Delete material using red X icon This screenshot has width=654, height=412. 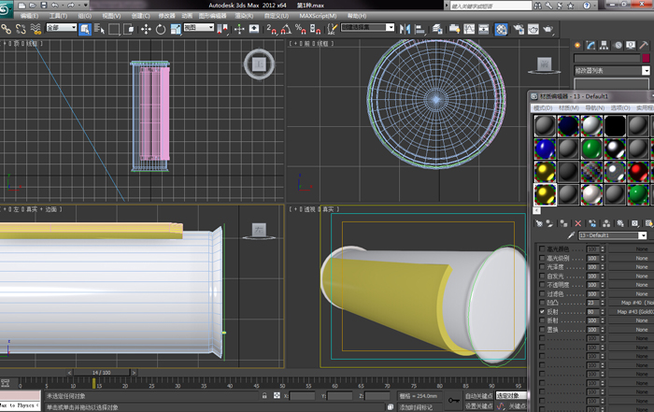577,223
